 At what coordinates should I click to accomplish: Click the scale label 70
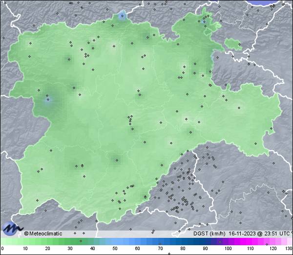click(x=160, y=249)
